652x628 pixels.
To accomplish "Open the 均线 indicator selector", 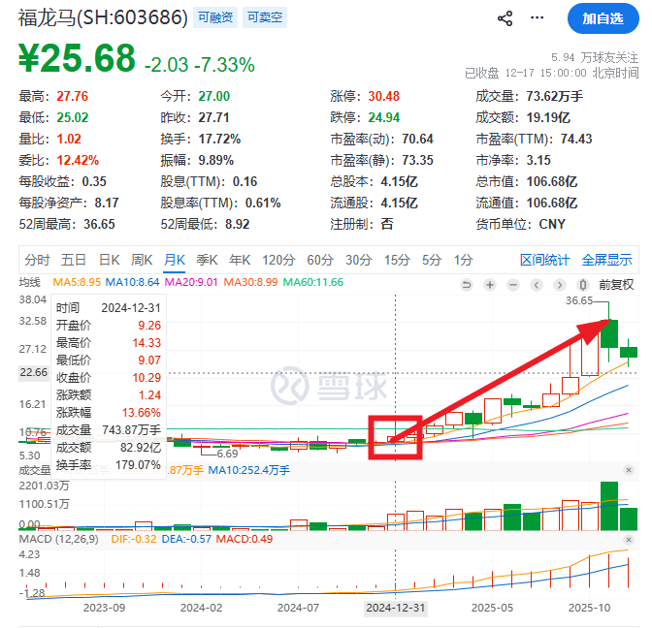I will point(30,282).
